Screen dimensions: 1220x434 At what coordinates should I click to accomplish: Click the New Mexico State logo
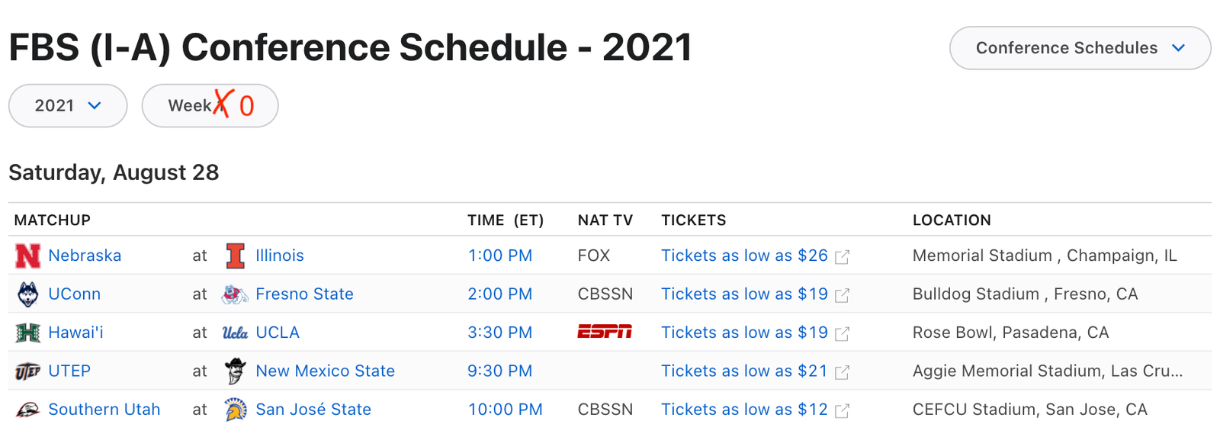[236, 371]
